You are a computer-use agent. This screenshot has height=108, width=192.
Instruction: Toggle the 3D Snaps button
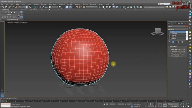pyautogui.click(x=70, y=7)
